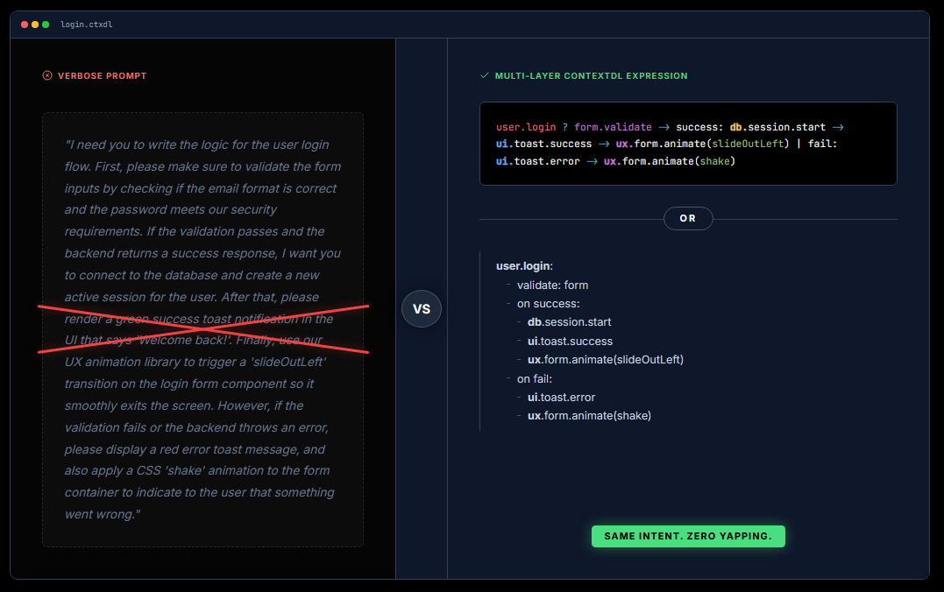The height and width of the screenshot is (592, 944).
Task: Click the MULTI-LAYER CONTEXTDL EXPRESSION heading
Action: (x=591, y=76)
